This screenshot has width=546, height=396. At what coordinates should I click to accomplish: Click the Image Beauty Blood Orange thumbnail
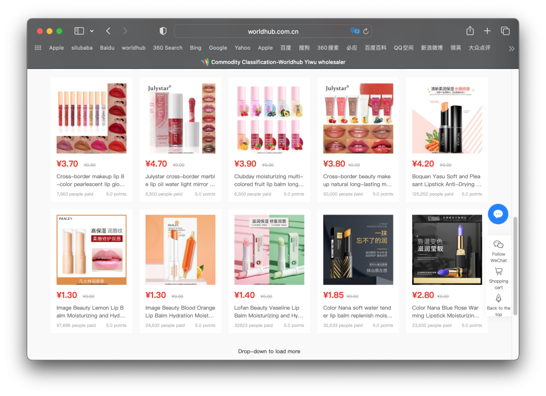point(180,250)
